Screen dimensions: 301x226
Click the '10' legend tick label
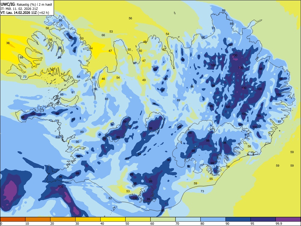pos(27,224)
